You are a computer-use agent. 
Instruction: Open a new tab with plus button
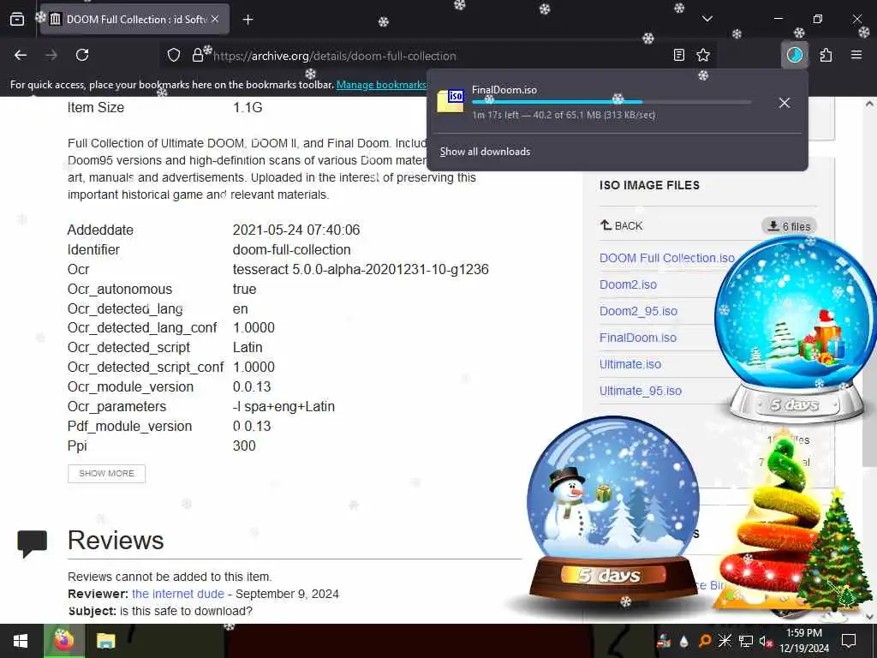coord(248,20)
